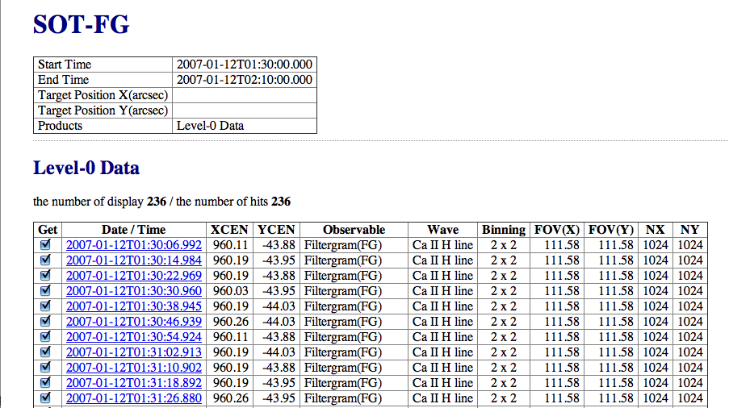Click the Get column header
Image resolution: width=729 pixels, height=408 pixels.
pos(48,230)
